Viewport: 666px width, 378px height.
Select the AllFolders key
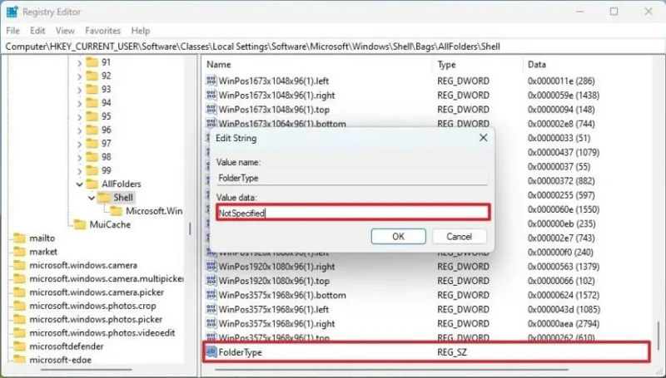(x=121, y=184)
